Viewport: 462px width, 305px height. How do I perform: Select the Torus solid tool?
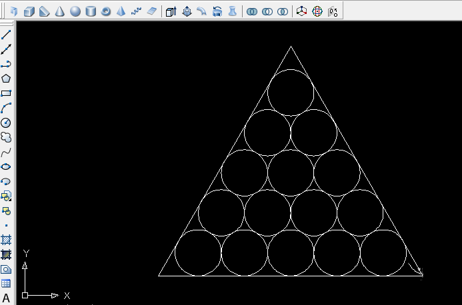click(106, 11)
